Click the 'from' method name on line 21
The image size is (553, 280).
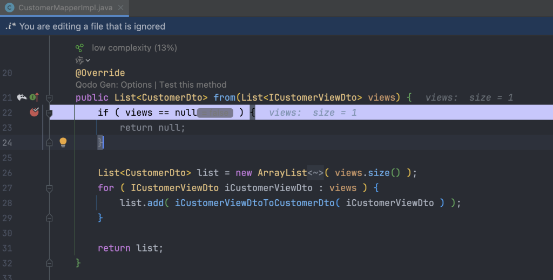224,97
